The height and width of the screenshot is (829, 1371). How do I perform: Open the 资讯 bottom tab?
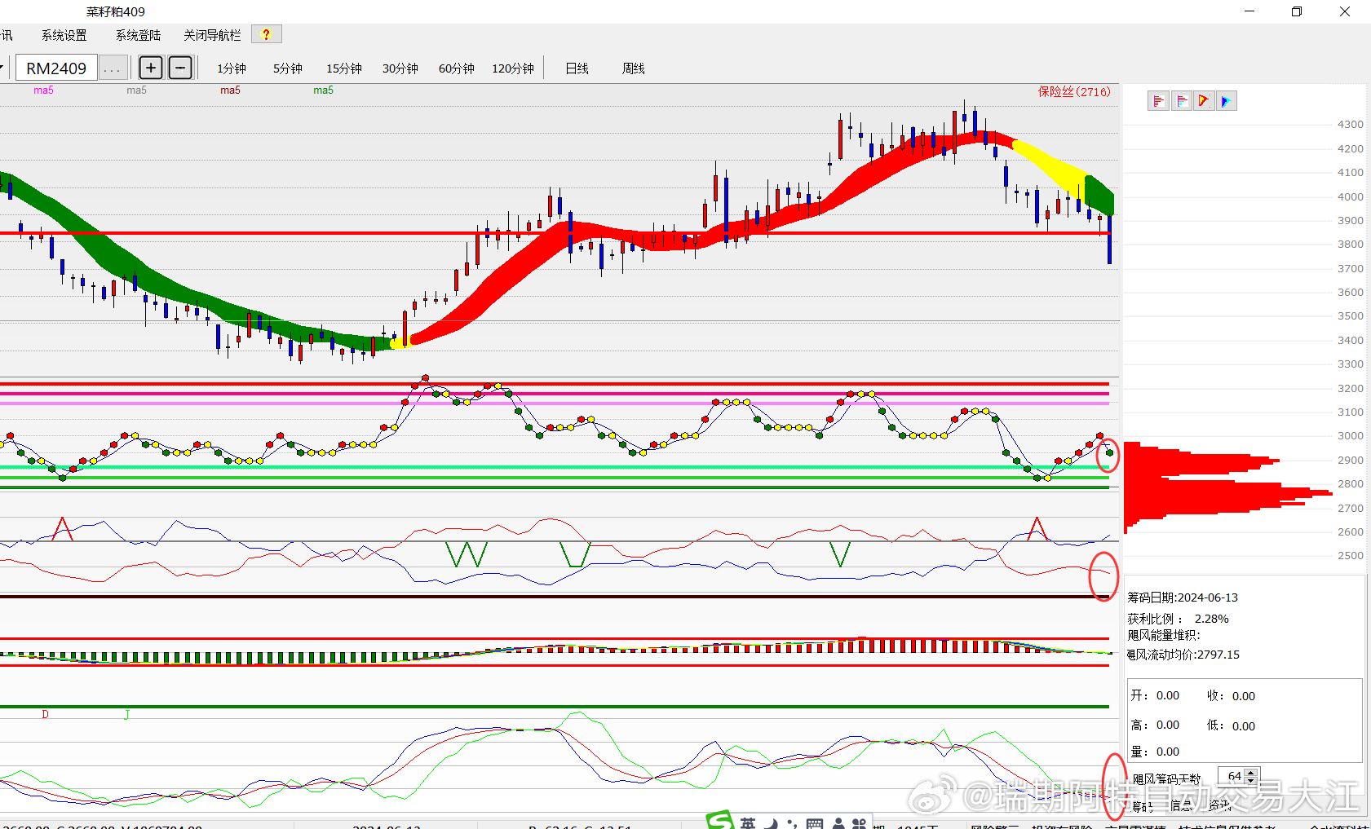(1220, 806)
